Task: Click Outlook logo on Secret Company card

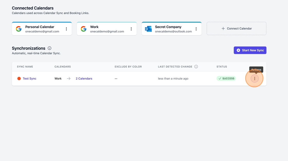Action: [x=148, y=29]
